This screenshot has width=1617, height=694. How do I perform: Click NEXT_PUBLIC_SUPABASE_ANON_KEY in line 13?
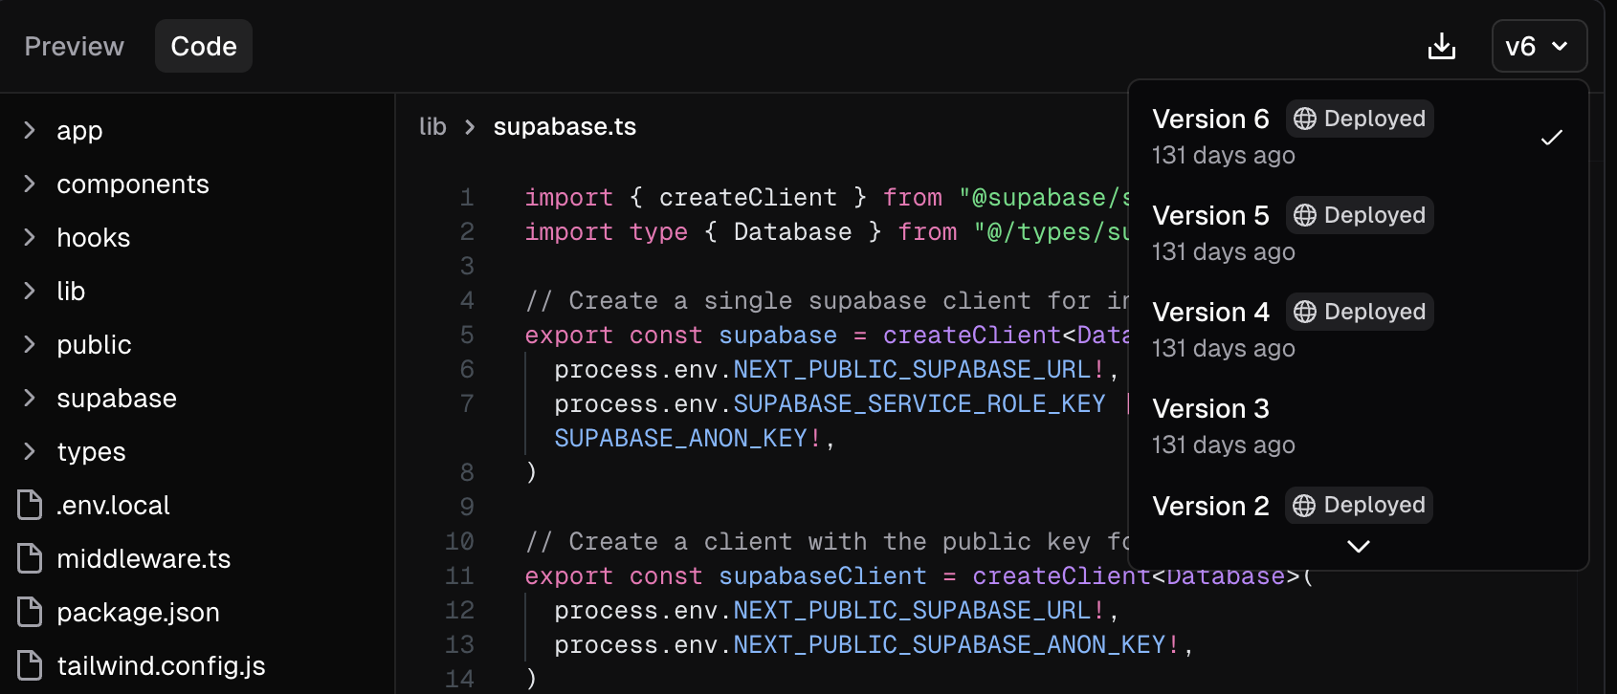click(x=949, y=645)
